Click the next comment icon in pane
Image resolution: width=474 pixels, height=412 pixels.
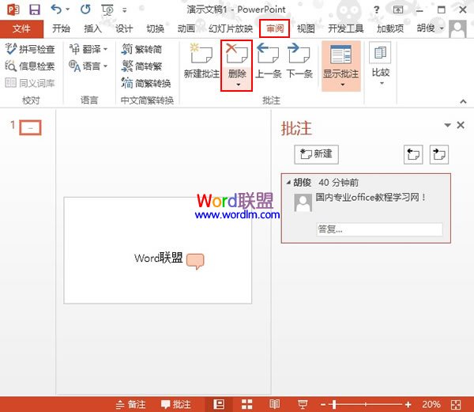coord(439,154)
